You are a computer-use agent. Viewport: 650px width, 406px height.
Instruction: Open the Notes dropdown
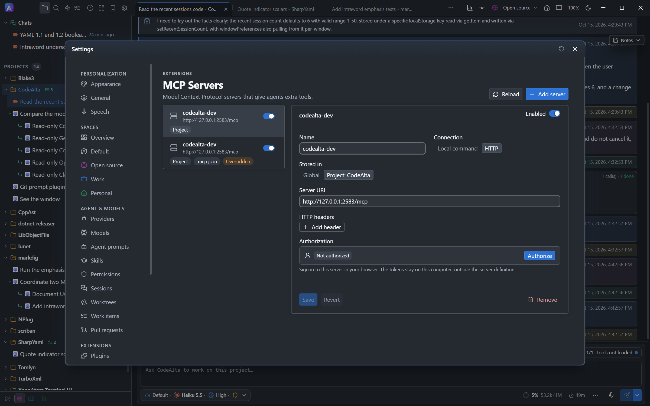[x=626, y=40]
